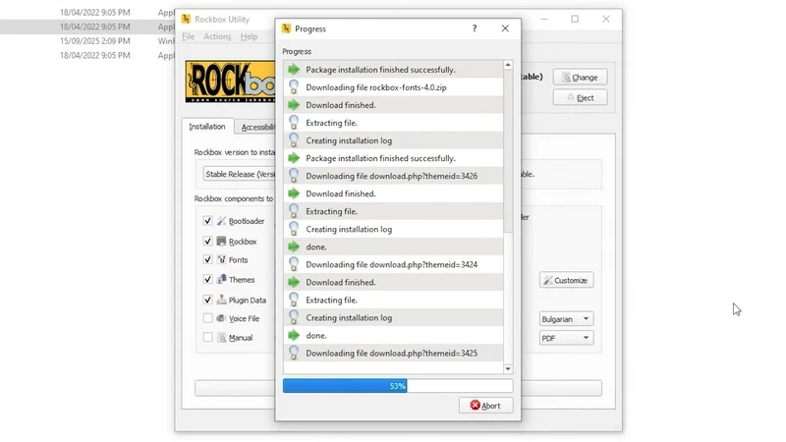This screenshot has height=442, width=786.
Task: Click the Rockbox Utility title bar icon
Action: pyautogui.click(x=186, y=19)
